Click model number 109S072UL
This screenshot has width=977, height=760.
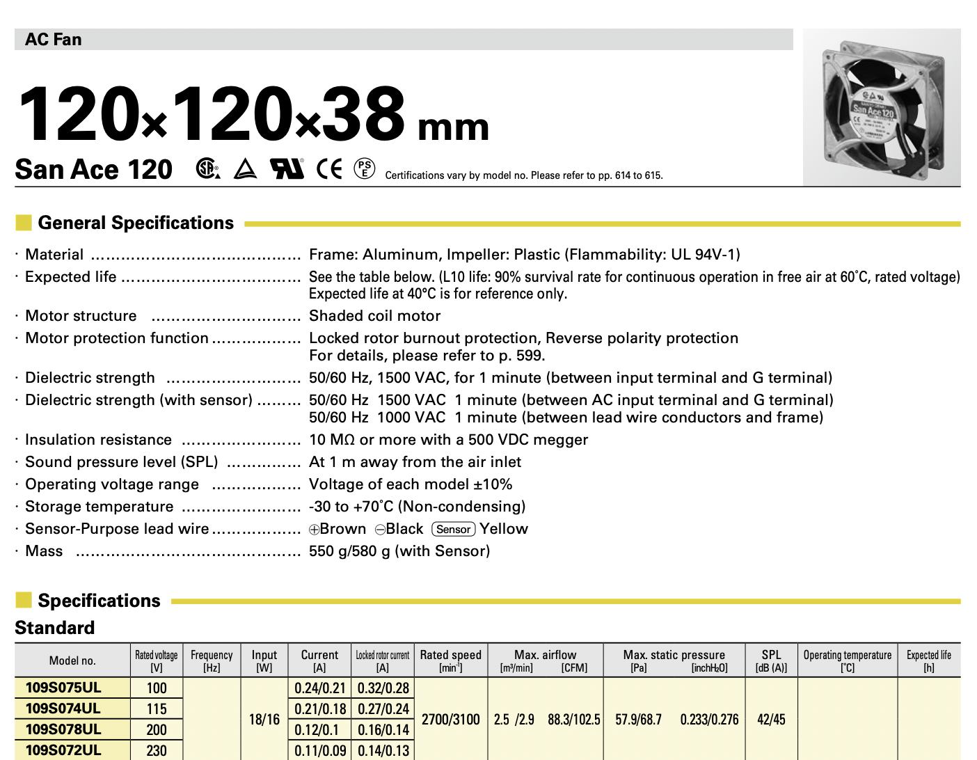[63, 750]
